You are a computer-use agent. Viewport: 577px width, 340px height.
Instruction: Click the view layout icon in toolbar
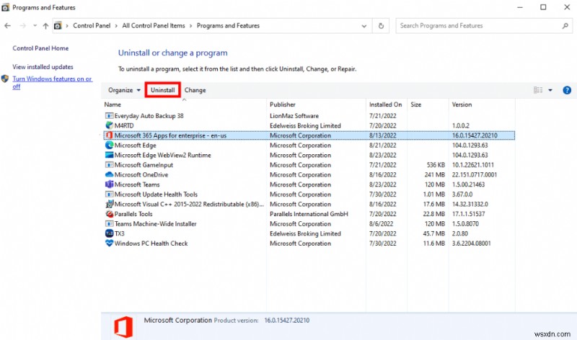(x=537, y=90)
